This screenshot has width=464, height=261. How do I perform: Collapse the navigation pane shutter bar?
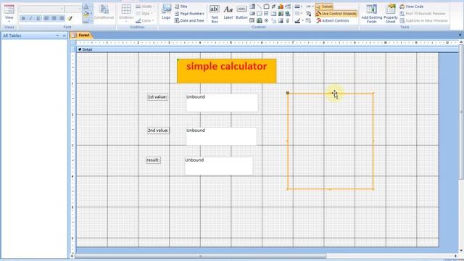pos(64,36)
